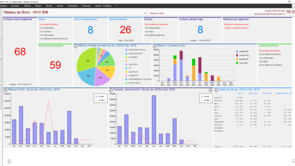
Task: Click 'Année' legend entry in Affaires N chart
Action: point(100,96)
